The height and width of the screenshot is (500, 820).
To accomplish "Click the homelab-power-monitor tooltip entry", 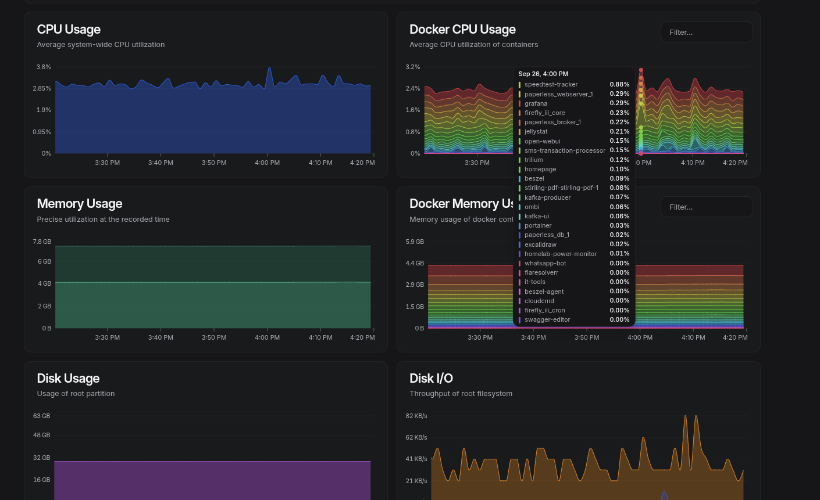I will pyautogui.click(x=560, y=254).
